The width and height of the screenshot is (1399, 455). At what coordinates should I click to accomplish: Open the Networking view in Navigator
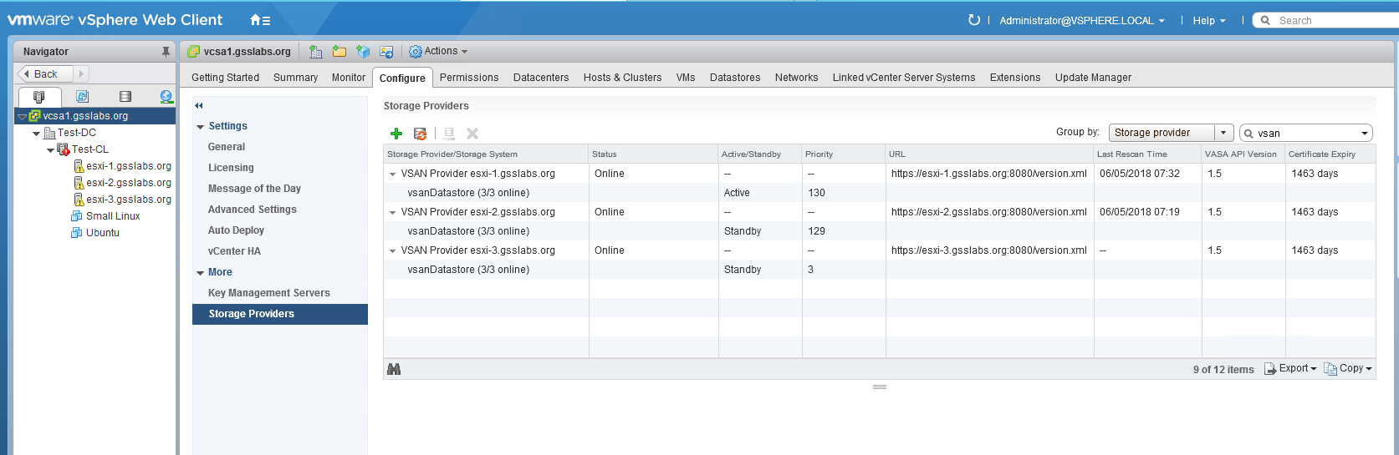point(166,97)
